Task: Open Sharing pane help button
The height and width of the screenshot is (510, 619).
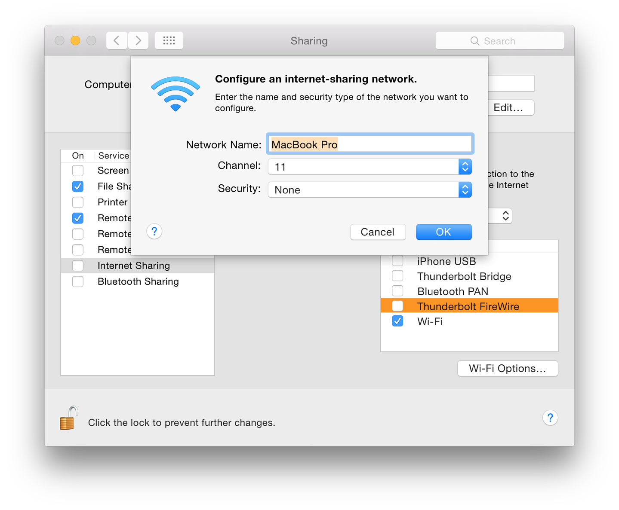Action: (550, 418)
